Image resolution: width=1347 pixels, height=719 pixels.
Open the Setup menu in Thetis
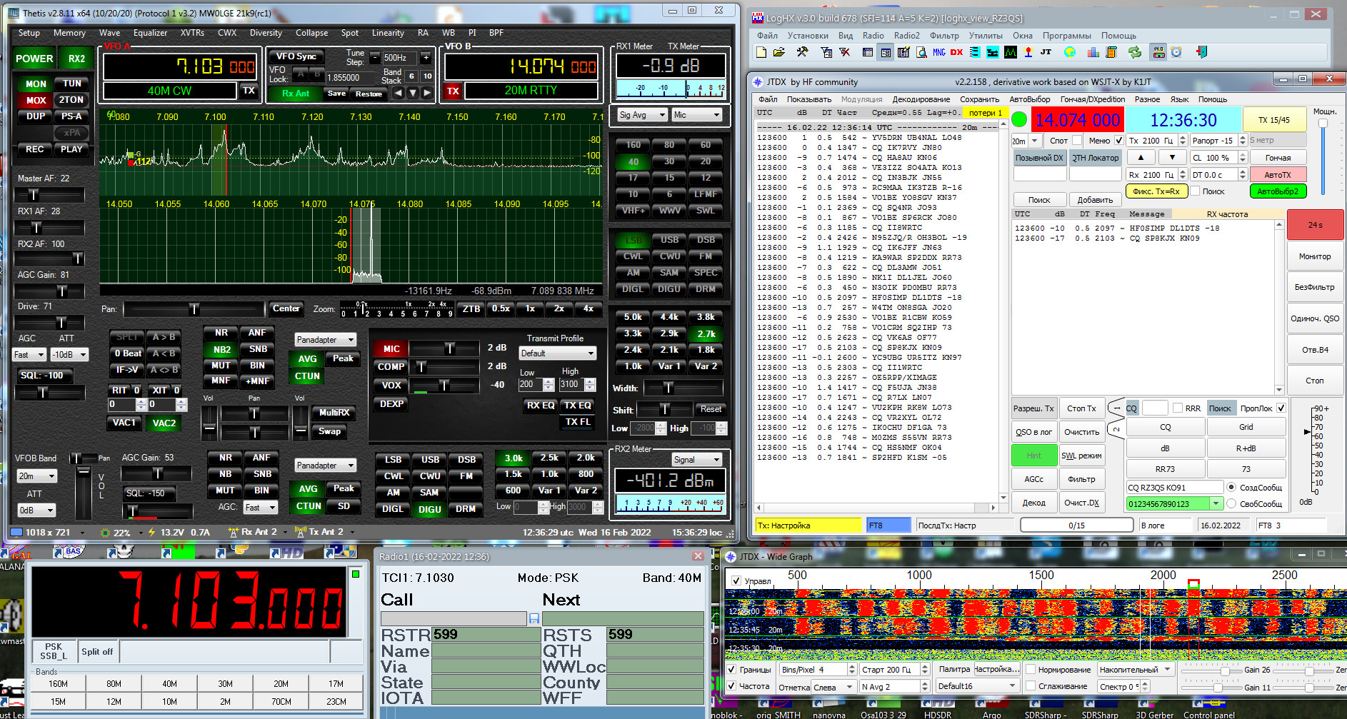pyautogui.click(x=29, y=33)
